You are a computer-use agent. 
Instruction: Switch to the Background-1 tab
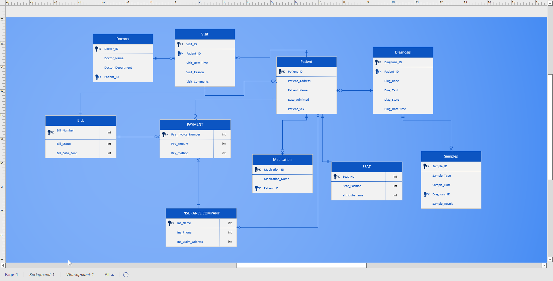point(42,275)
